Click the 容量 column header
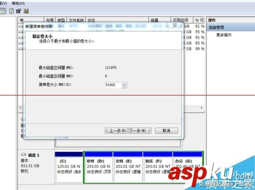This screenshot has width=255, height=190. coord(160,20)
